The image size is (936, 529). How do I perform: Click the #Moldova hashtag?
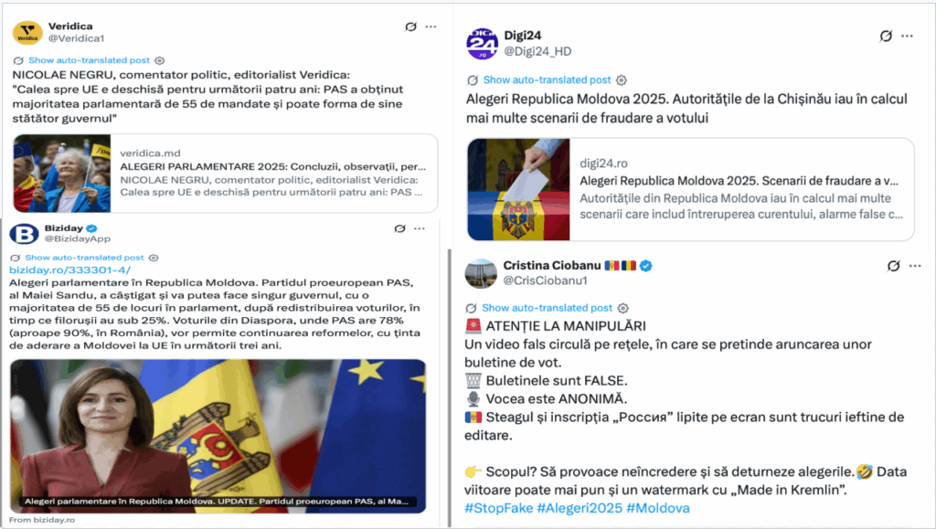658,508
